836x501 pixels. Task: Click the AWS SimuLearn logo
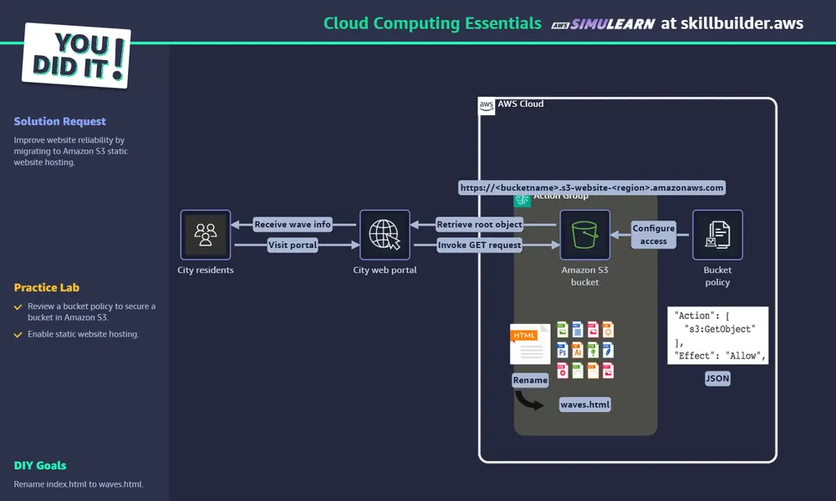603,24
